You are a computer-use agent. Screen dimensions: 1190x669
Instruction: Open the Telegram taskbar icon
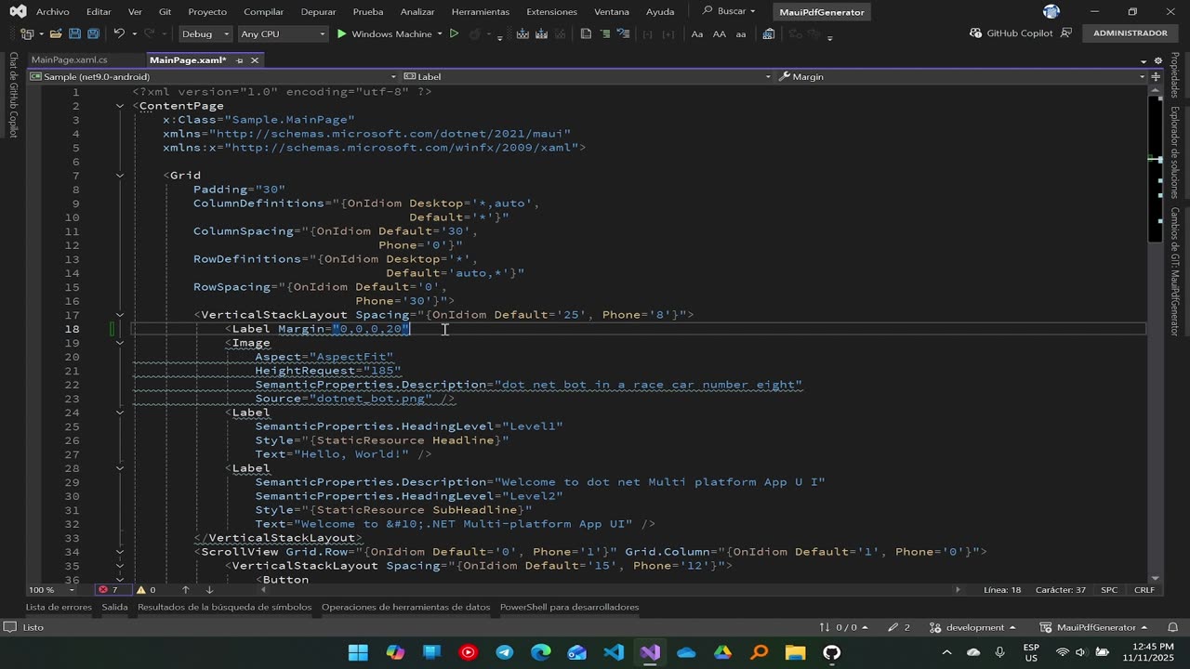pyautogui.click(x=504, y=652)
